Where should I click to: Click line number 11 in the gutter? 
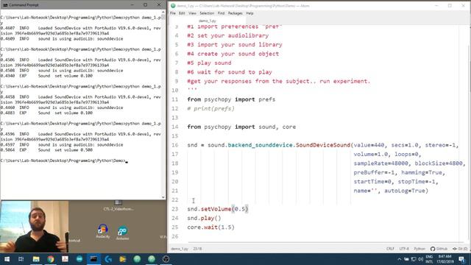click(x=175, y=99)
